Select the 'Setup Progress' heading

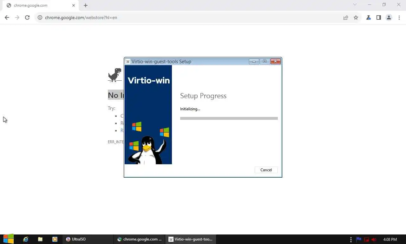[x=203, y=96]
